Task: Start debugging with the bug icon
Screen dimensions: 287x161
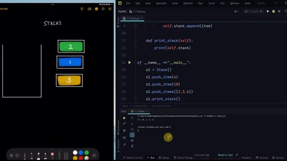Action: 274,11
